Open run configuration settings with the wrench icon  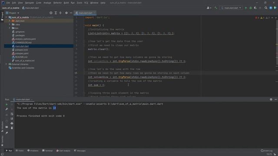(x=7, y=109)
